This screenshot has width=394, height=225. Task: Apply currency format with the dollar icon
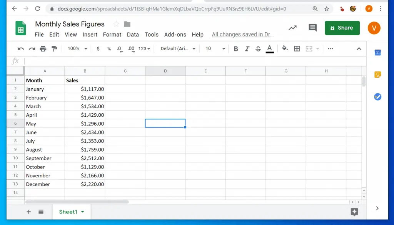point(98,48)
